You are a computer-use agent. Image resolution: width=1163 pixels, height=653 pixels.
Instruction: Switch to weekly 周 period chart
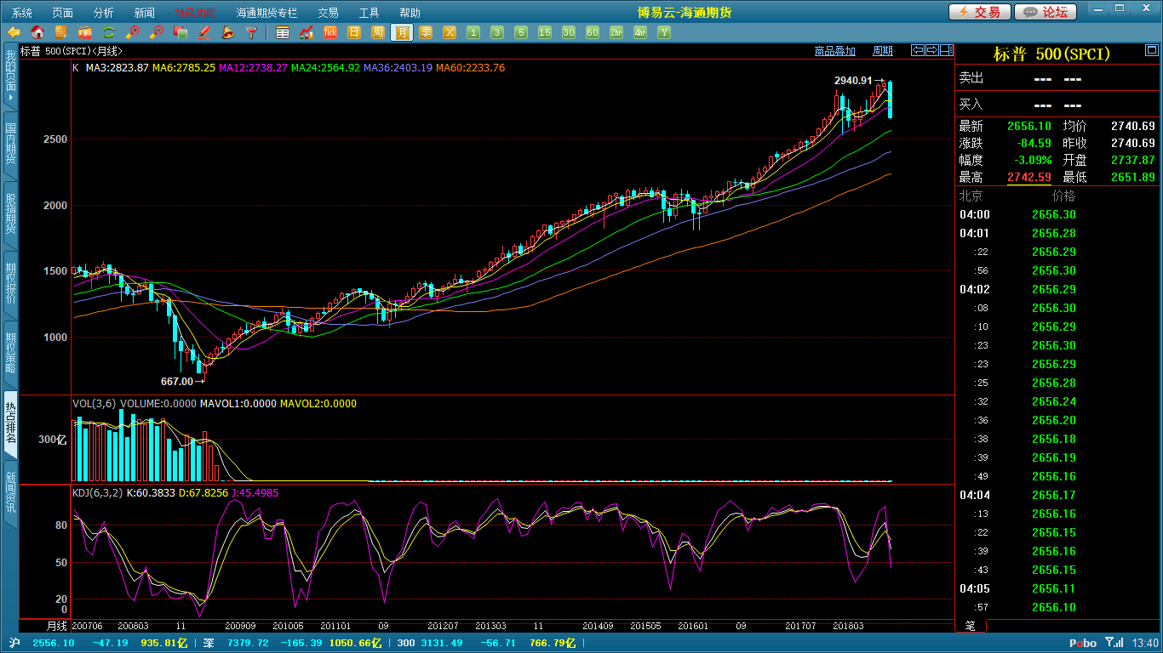(378, 32)
